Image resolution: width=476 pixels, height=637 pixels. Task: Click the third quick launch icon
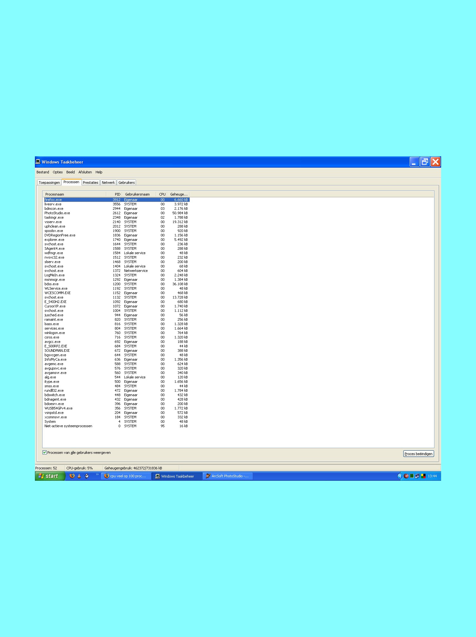tap(87, 476)
